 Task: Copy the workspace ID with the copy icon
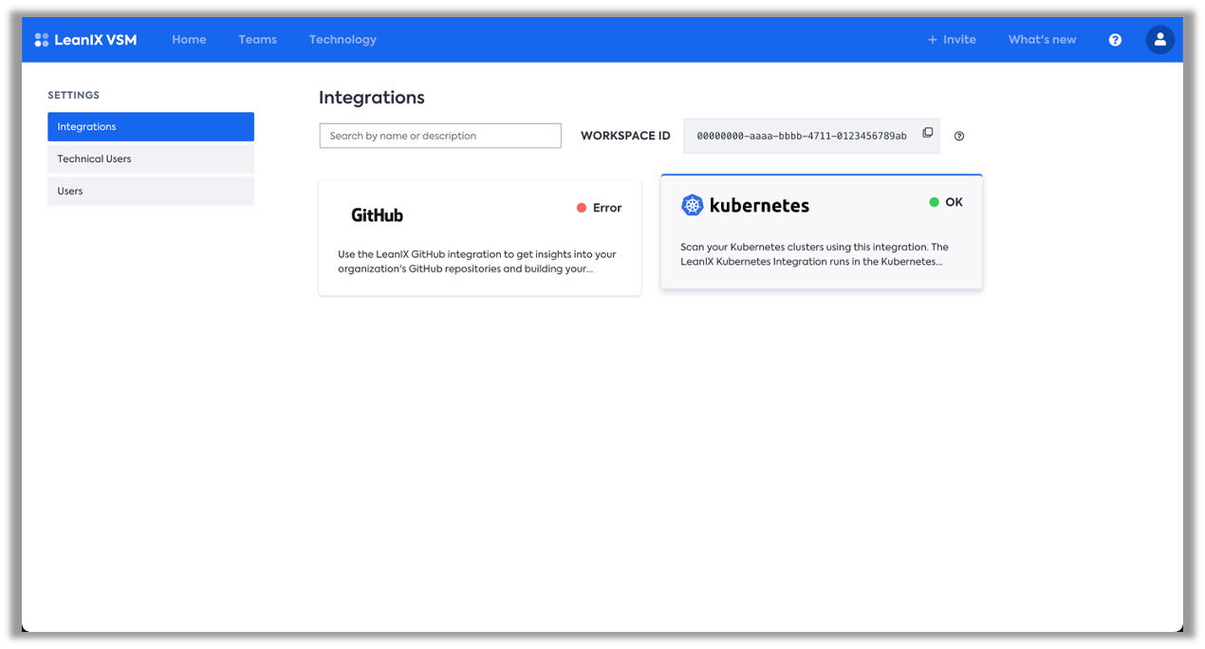click(928, 133)
